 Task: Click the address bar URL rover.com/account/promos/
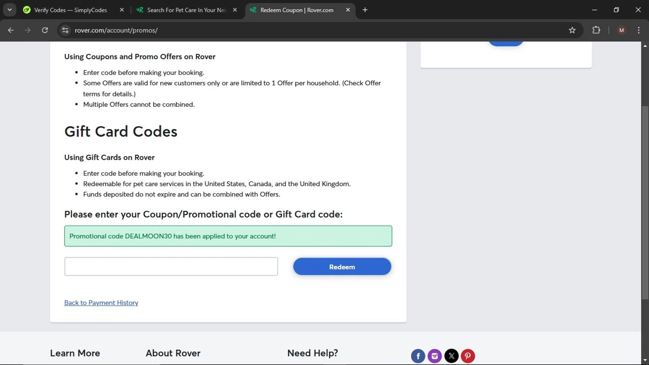116,30
